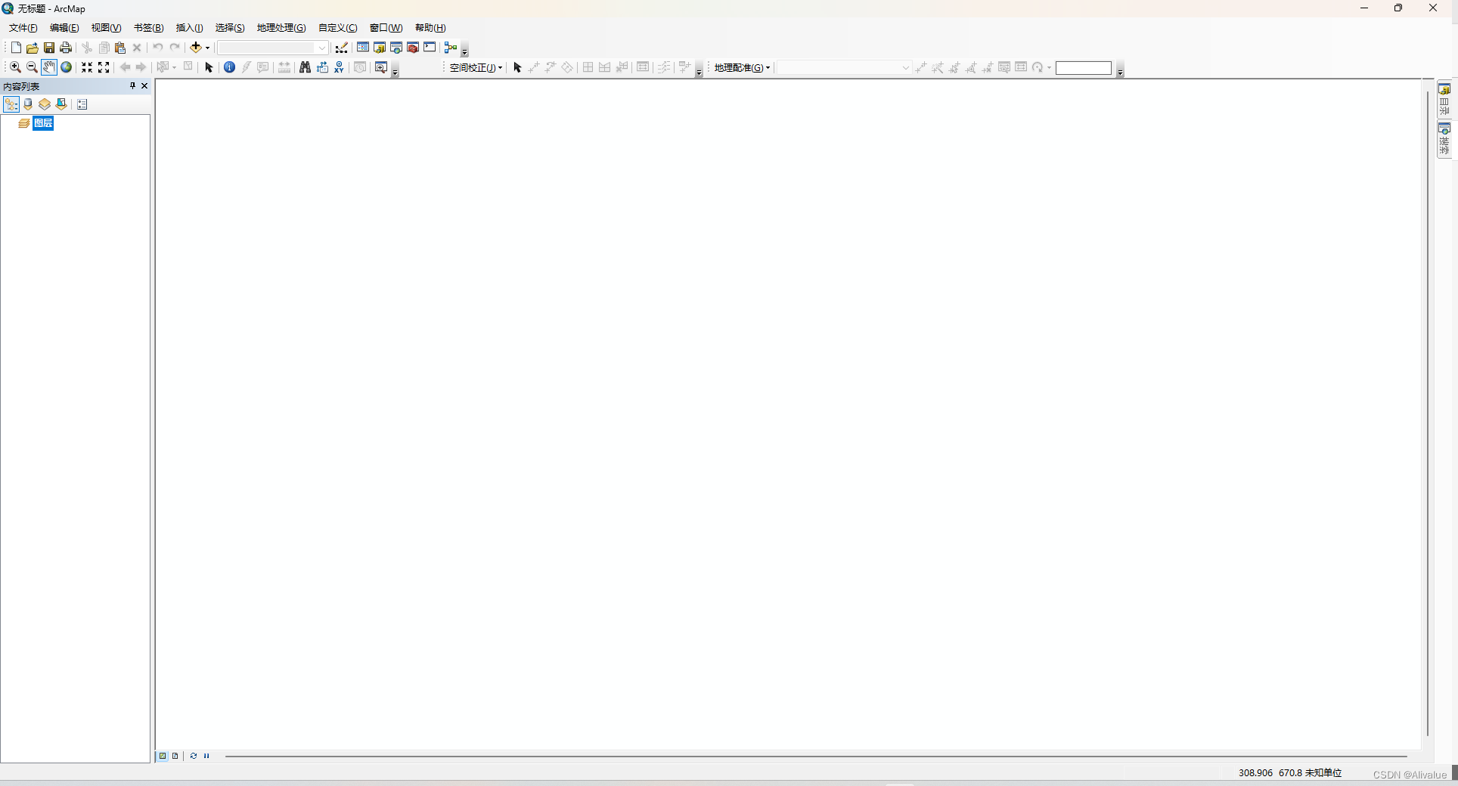Open an existing map file
1458x786 pixels.
(x=33, y=48)
